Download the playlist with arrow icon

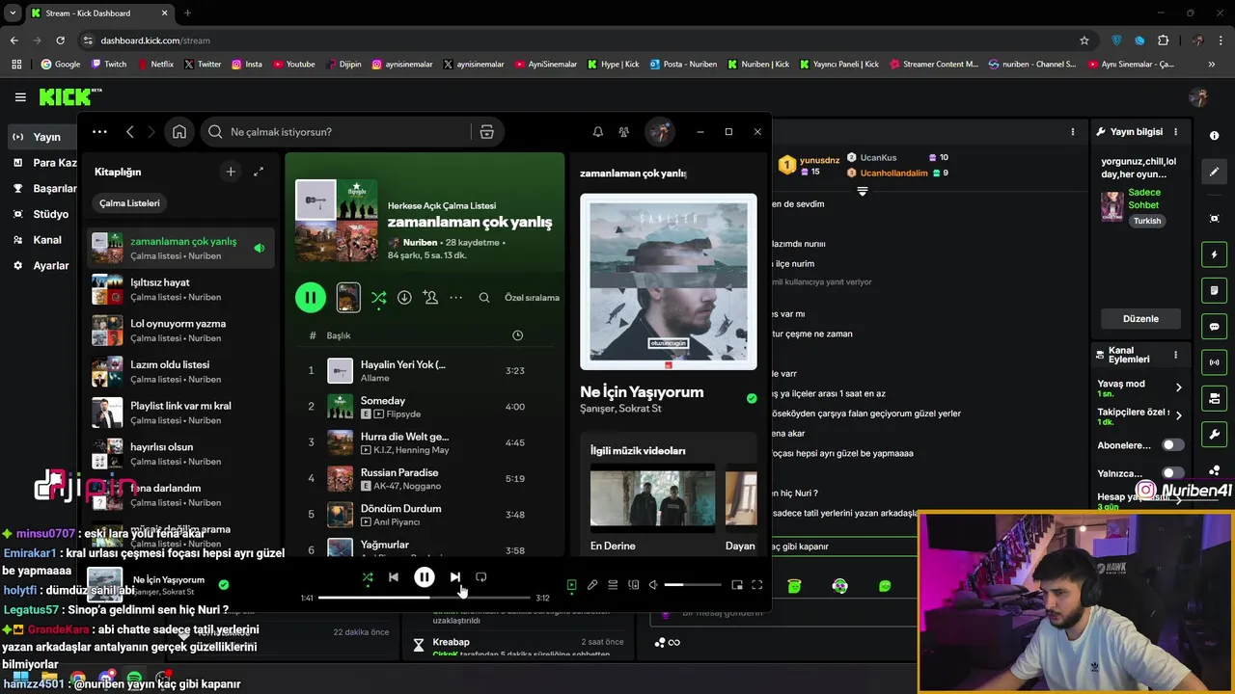coord(404,298)
